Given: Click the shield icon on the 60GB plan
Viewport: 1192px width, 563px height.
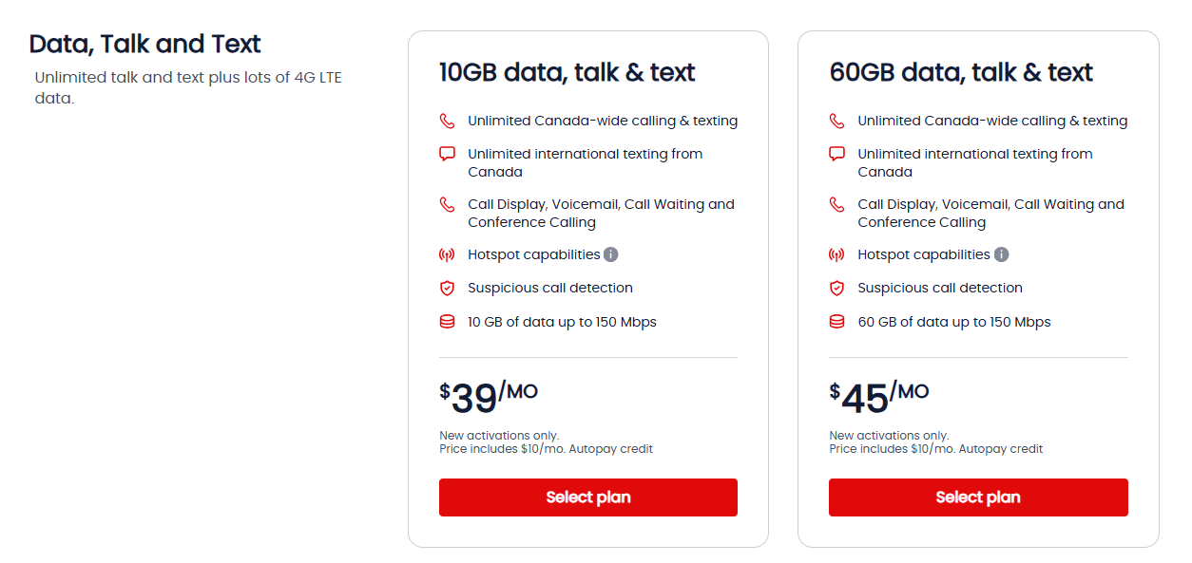Looking at the screenshot, I should point(837,288).
